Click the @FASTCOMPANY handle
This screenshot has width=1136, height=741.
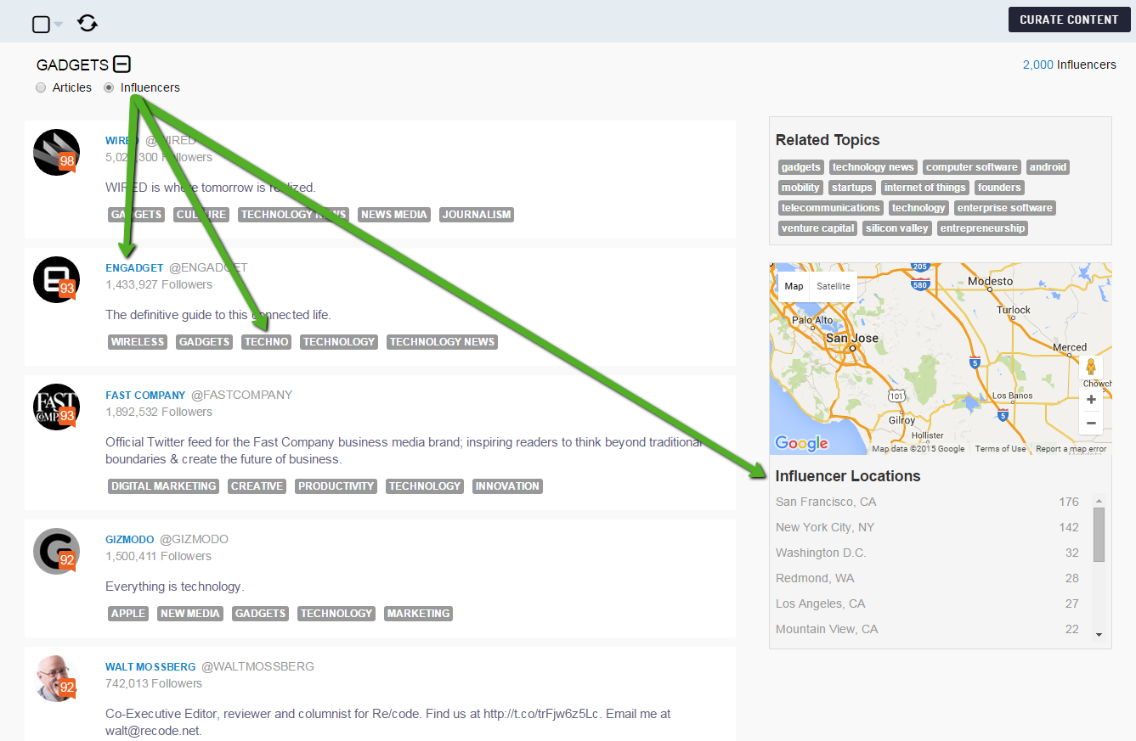pyautogui.click(x=241, y=395)
